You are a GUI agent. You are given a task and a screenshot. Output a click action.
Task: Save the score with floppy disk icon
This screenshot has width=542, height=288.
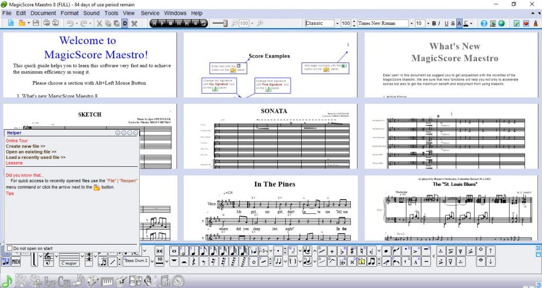(x=35, y=23)
